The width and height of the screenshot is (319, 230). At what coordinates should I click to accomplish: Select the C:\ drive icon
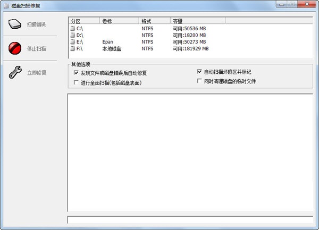(73, 28)
